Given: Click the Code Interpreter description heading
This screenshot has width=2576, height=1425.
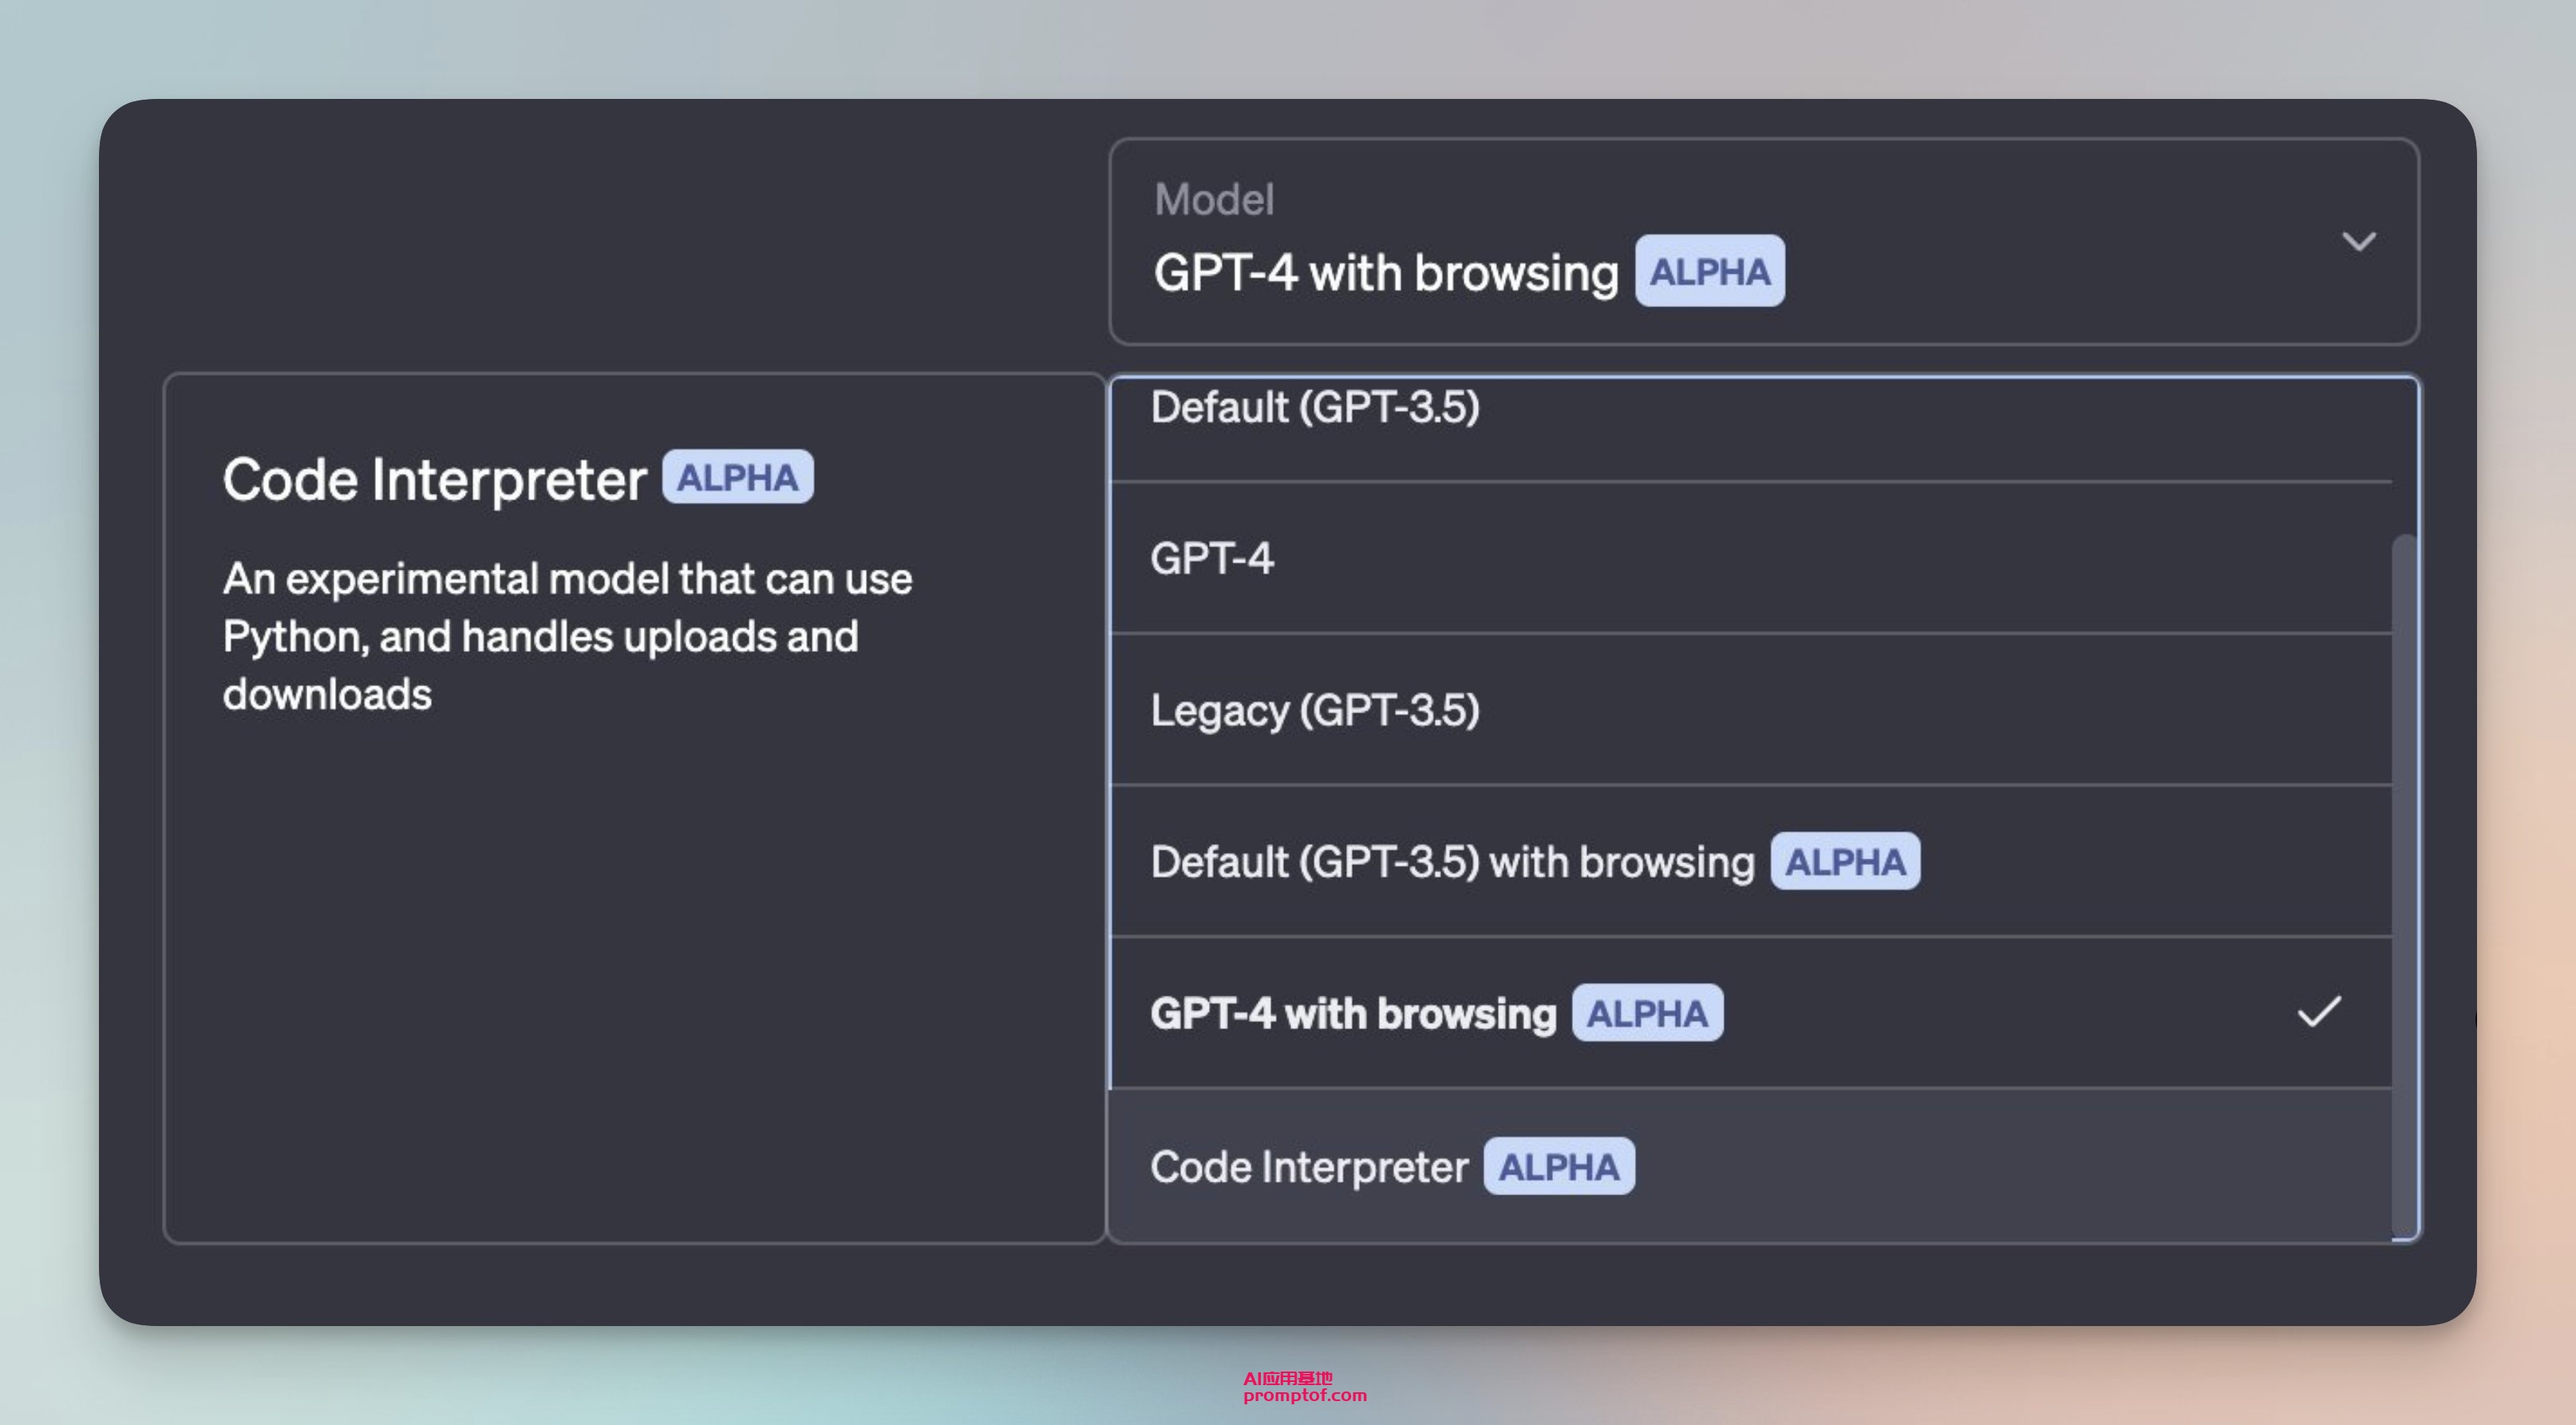Looking at the screenshot, I should 435,479.
